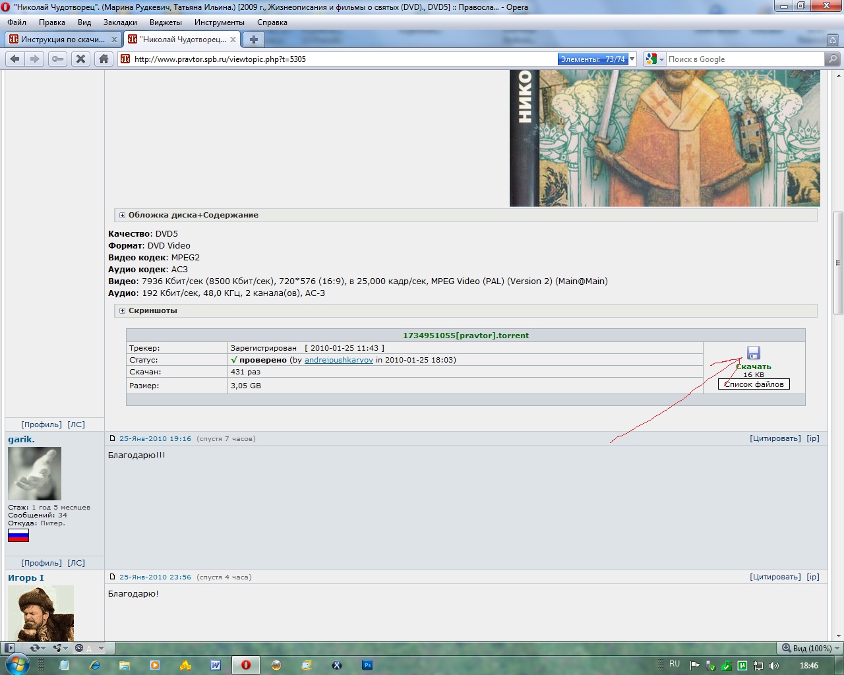This screenshot has height=675, width=844.
Task: Go forward using the browser Forward arrow
Action: point(35,59)
